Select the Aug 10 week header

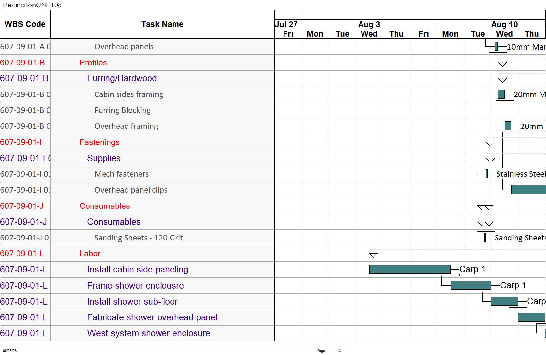pyautogui.click(x=491, y=24)
